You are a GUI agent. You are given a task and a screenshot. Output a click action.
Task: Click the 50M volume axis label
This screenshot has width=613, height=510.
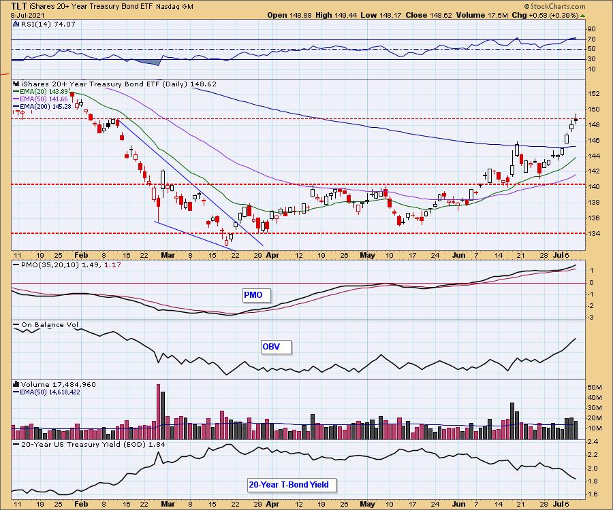[x=594, y=388]
